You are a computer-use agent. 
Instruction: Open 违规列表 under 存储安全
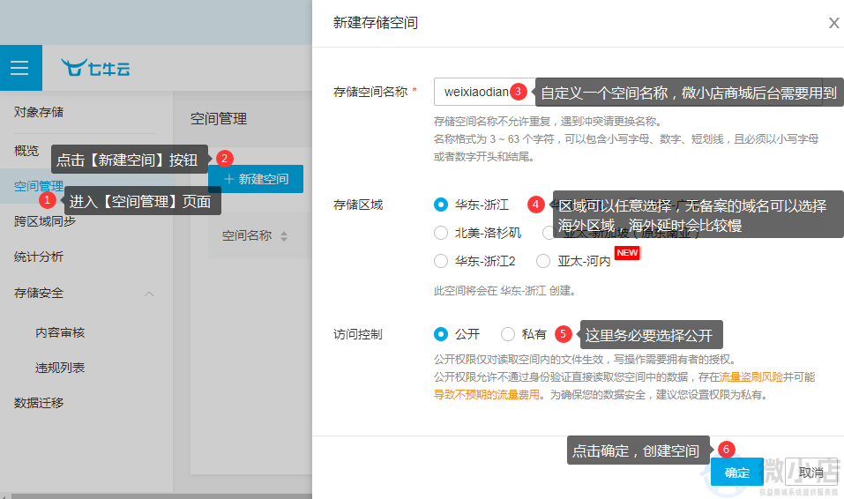tap(60, 368)
